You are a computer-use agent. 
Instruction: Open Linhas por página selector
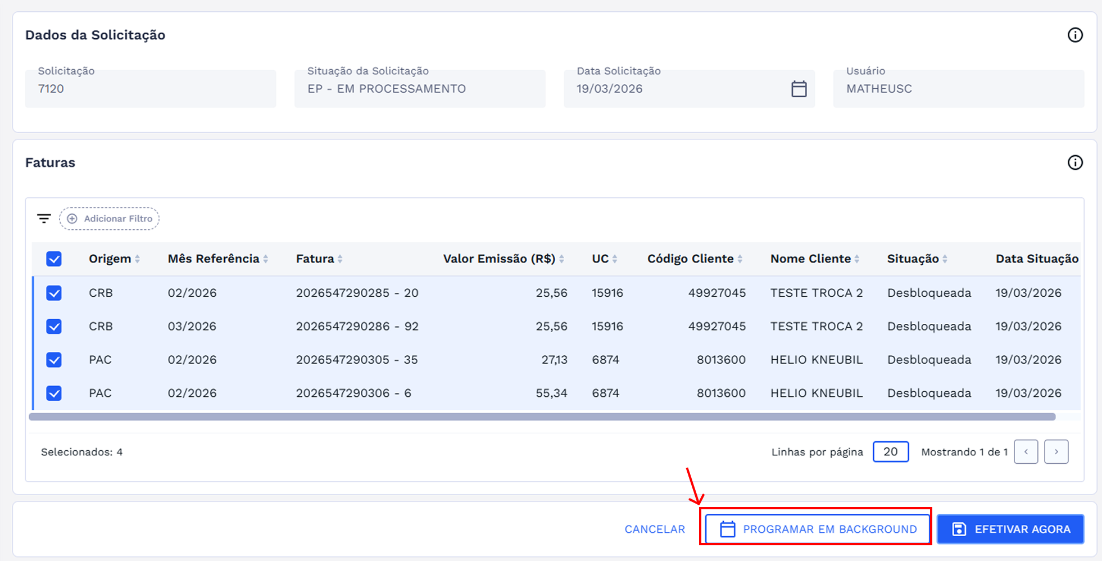pos(890,452)
